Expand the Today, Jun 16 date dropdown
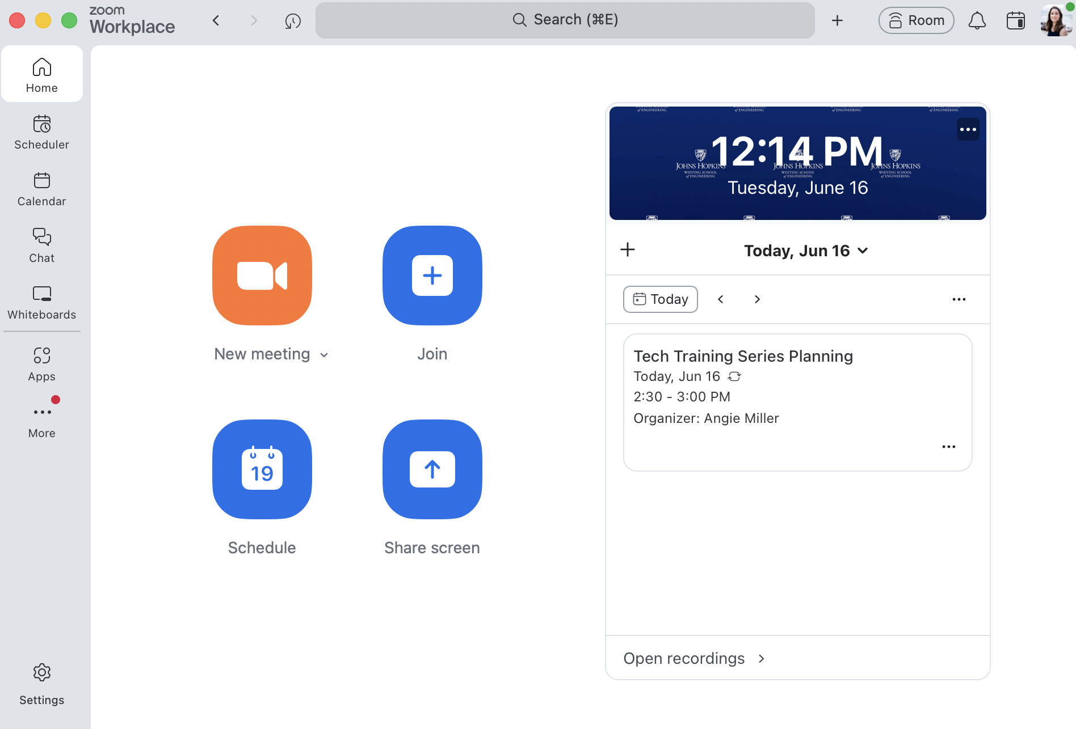The width and height of the screenshot is (1076, 729). tap(806, 251)
